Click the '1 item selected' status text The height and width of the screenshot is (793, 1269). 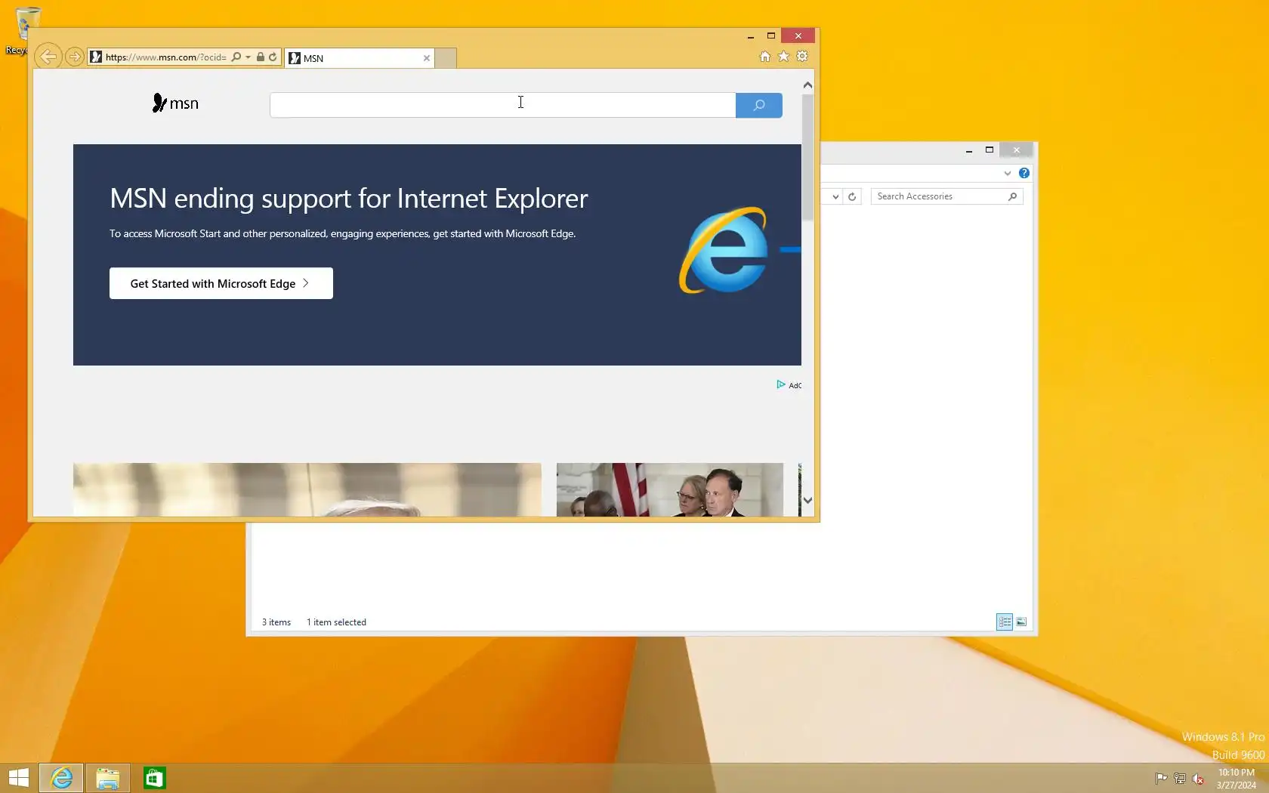[x=336, y=622]
